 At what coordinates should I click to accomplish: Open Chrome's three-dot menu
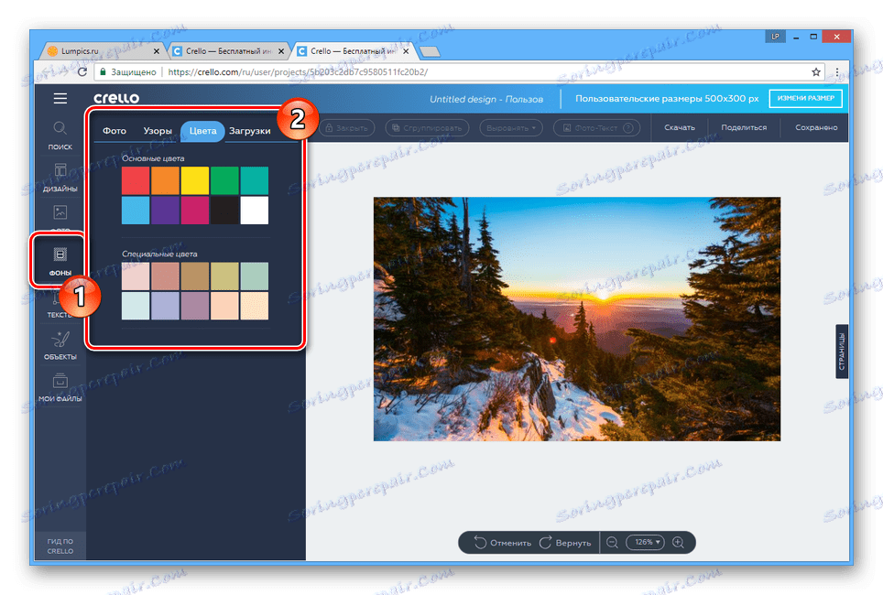point(837,72)
